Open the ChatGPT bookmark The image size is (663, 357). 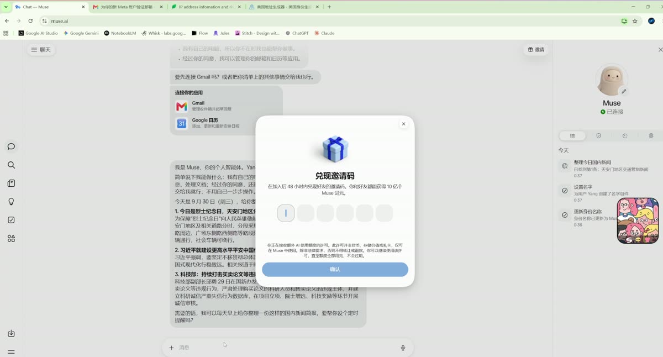coord(297,33)
